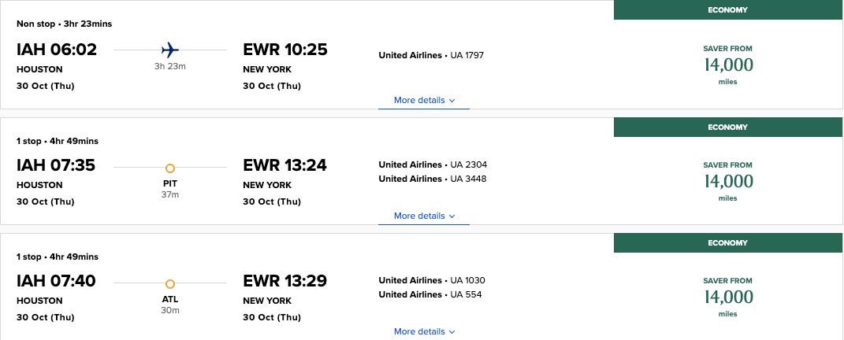Click the United Airlines UA 1797 flight label

(431, 55)
